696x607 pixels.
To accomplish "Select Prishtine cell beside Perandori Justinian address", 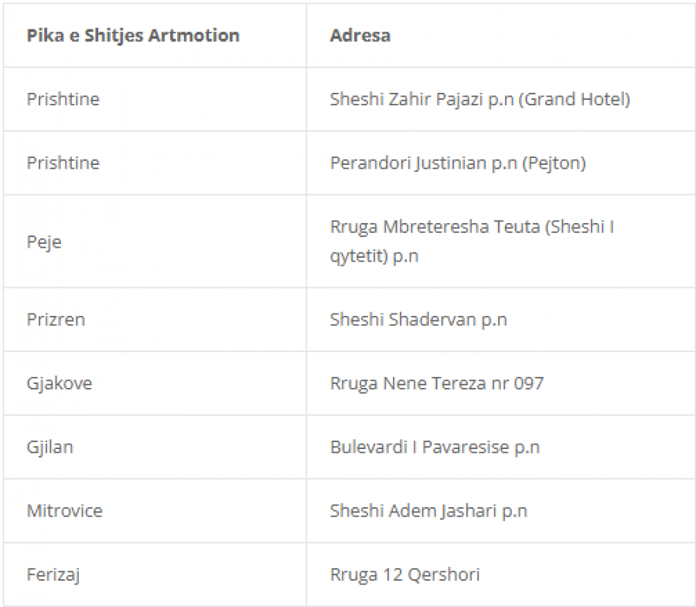I will tap(63, 163).
